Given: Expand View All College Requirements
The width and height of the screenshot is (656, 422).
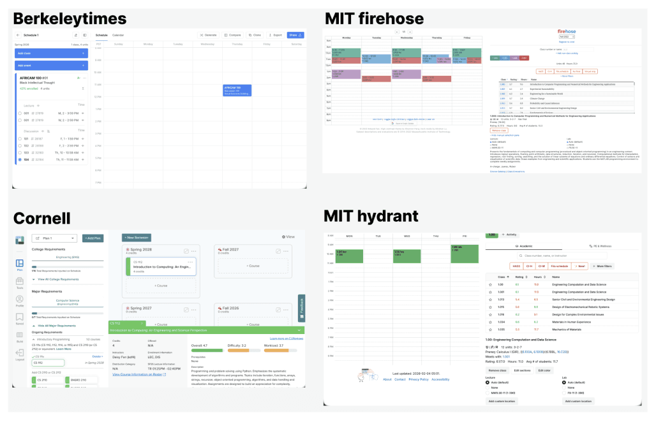Looking at the screenshot, I should click(x=56, y=279).
